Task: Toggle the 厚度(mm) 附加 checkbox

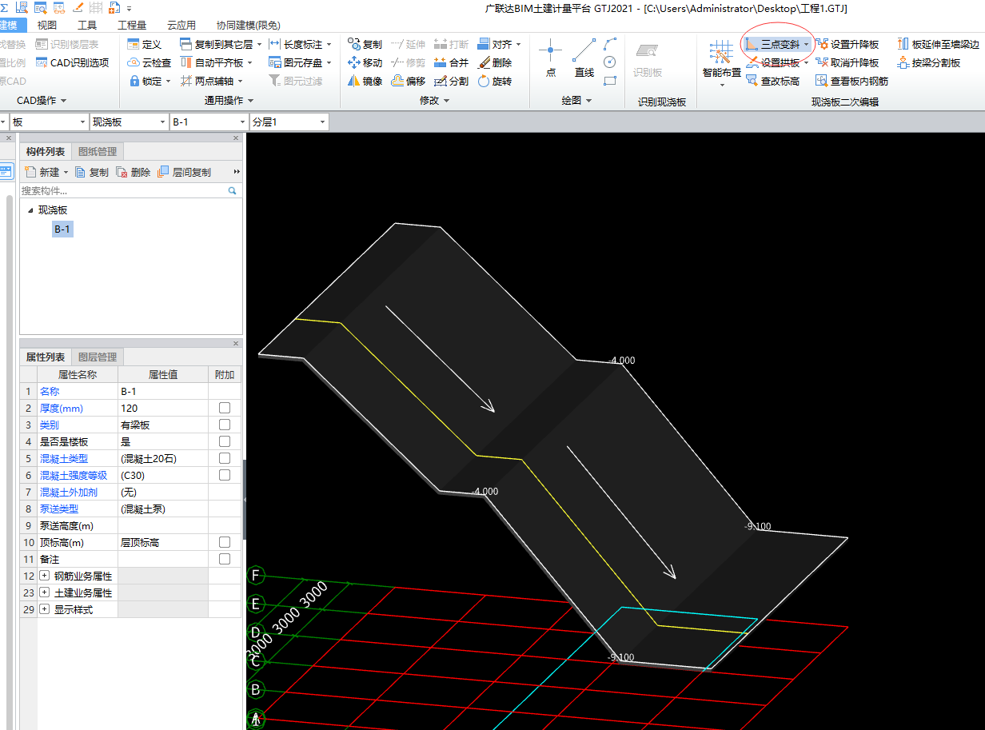Action: [x=225, y=408]
